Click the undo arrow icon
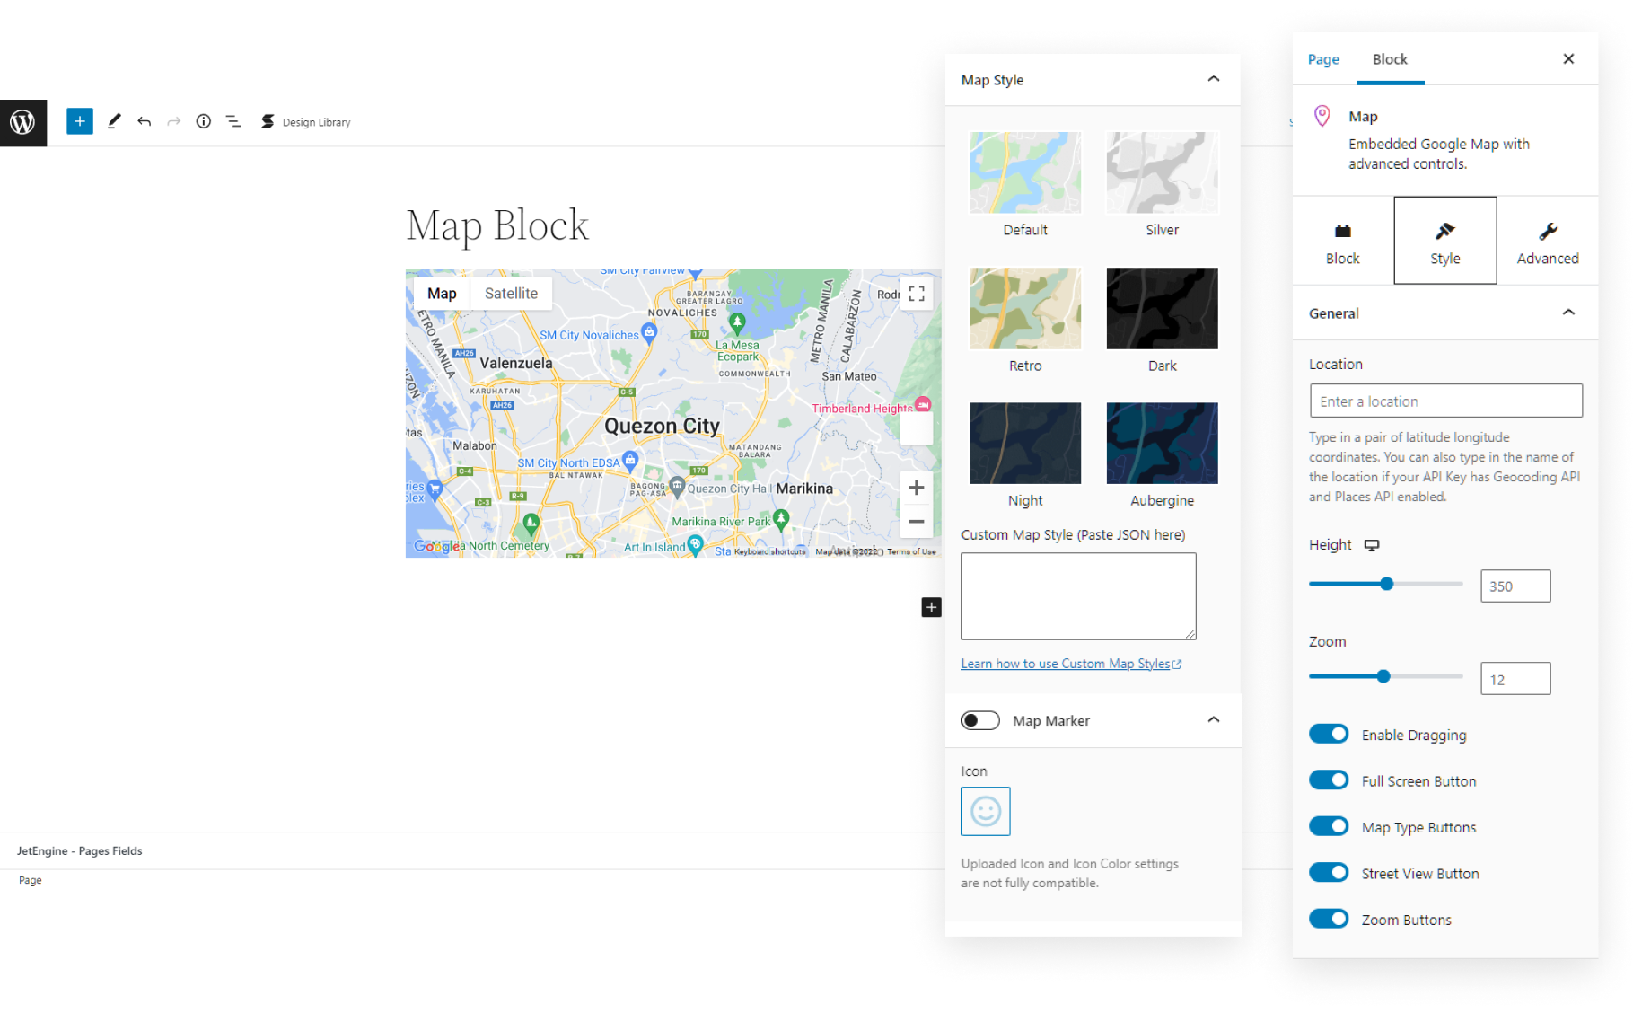1642x1013 pixels. click(144, 121)
